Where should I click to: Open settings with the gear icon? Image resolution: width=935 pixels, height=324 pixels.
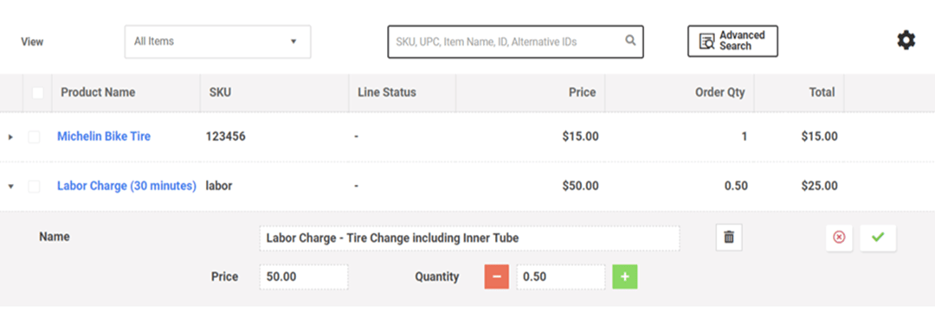point(906,41)
